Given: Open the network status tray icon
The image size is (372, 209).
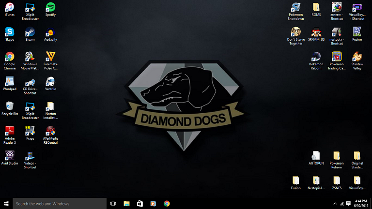Looking at the screenshot, I should tap(342, 204).
